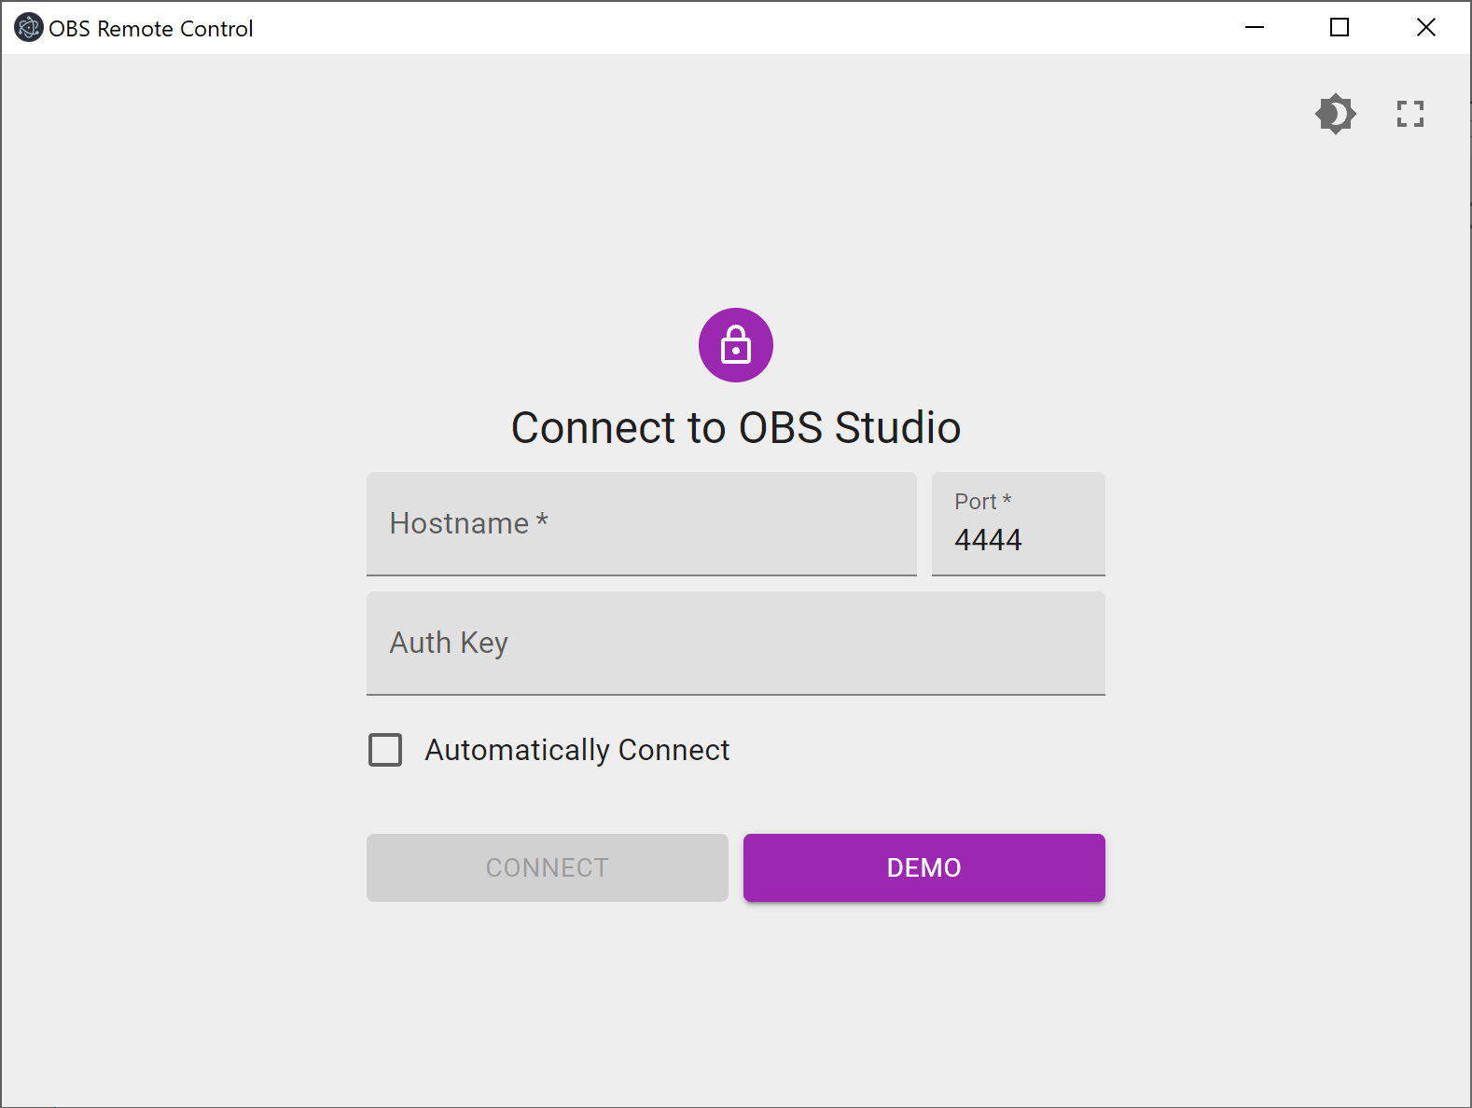
Task: Enable the Automatically Connect checkbox
Action: click(385, 750)
